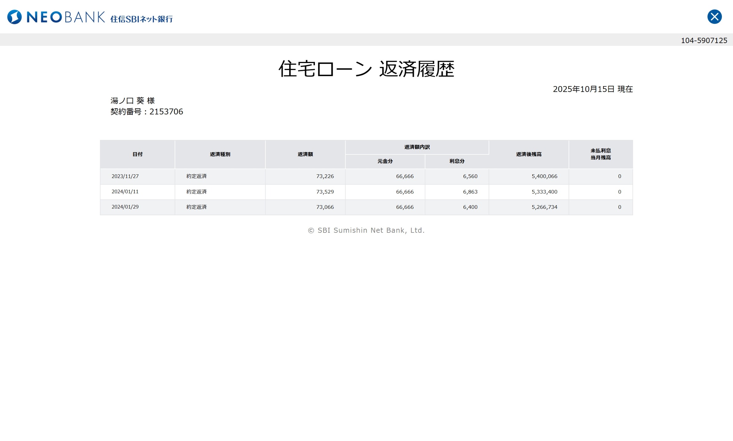Screen dimensions: 733x441
Task: Select the 2024/01/11 repayment row date
Action: click(125, 192)
